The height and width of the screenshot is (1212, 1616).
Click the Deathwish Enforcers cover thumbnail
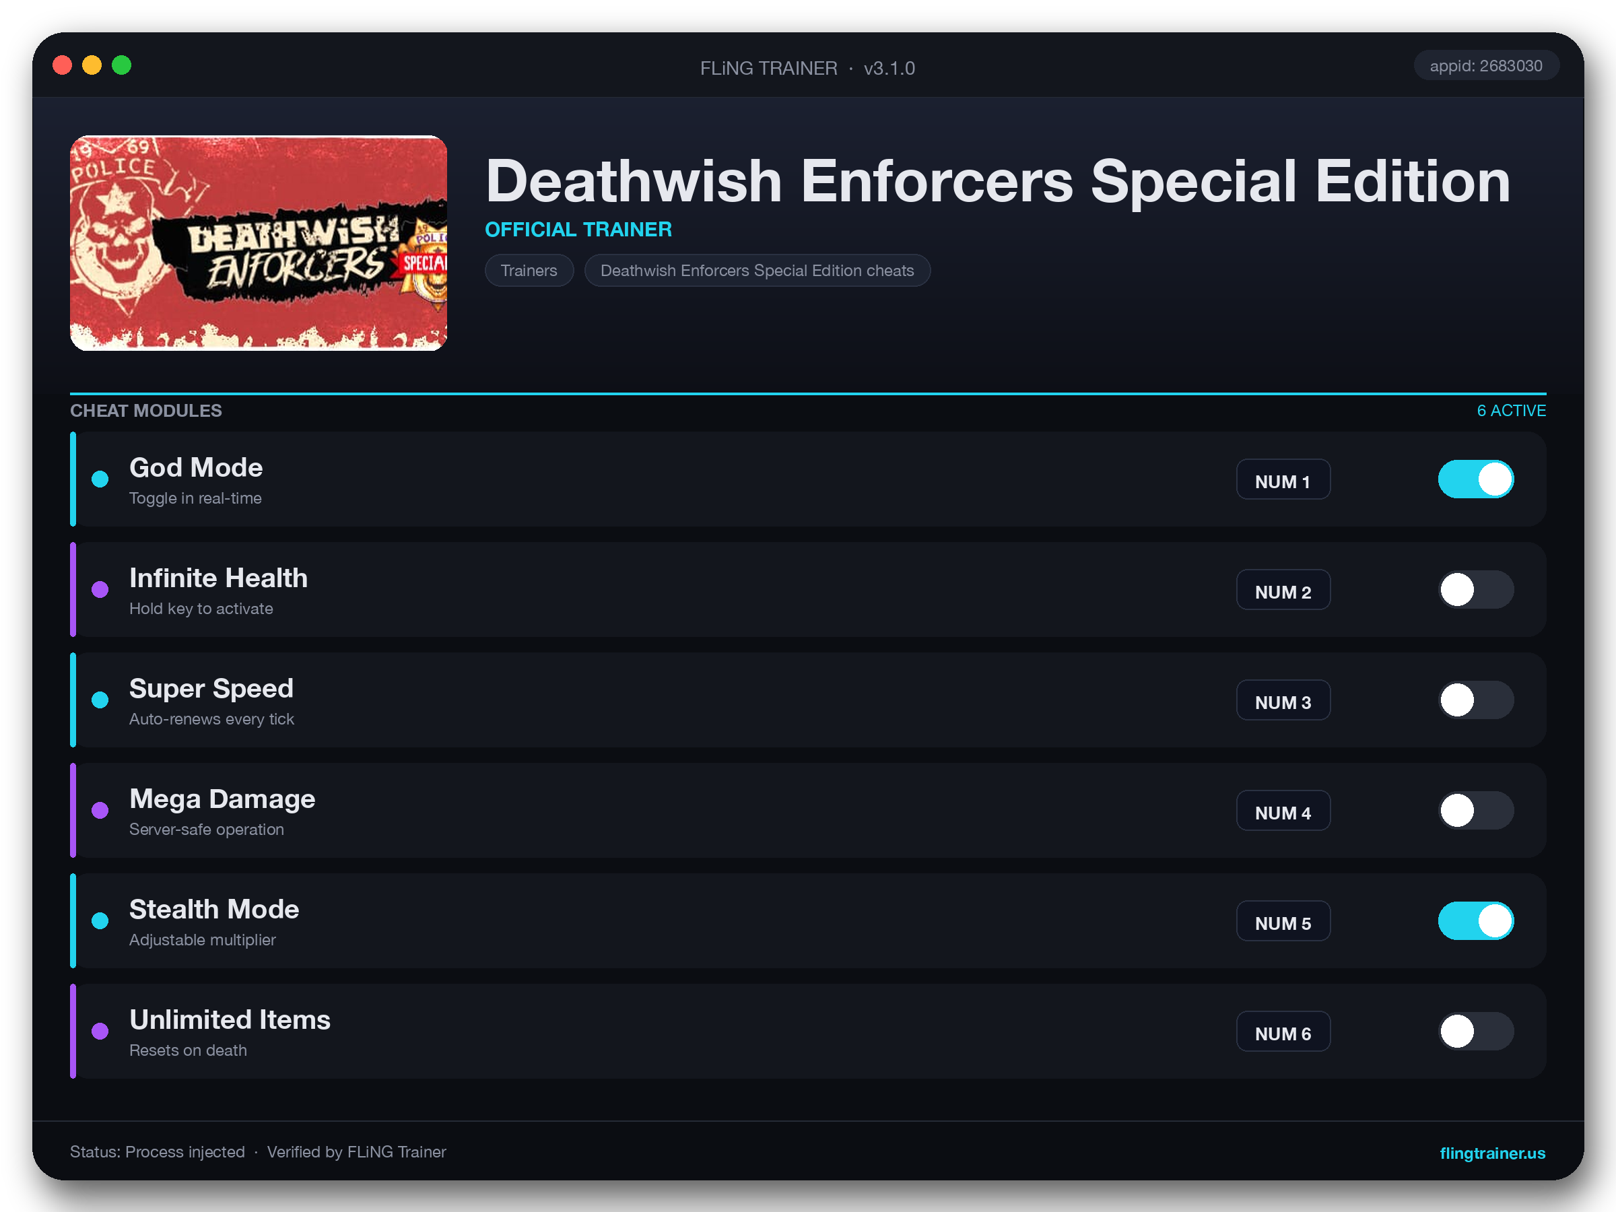tap(259, 243)
